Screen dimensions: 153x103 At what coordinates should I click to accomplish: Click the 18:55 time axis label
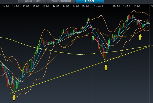66,6
